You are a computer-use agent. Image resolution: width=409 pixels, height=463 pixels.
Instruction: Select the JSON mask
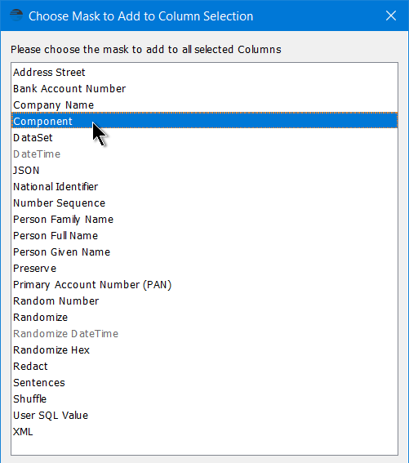(x=204, y=171)
